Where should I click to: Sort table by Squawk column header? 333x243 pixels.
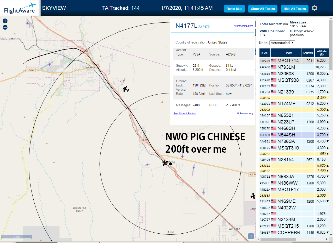coord(308,53)
